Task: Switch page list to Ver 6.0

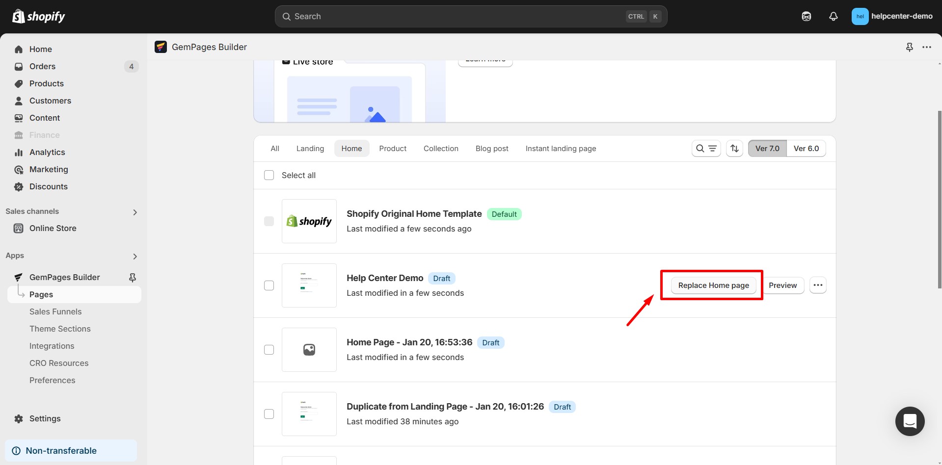Action: click(x=806, y=148)
